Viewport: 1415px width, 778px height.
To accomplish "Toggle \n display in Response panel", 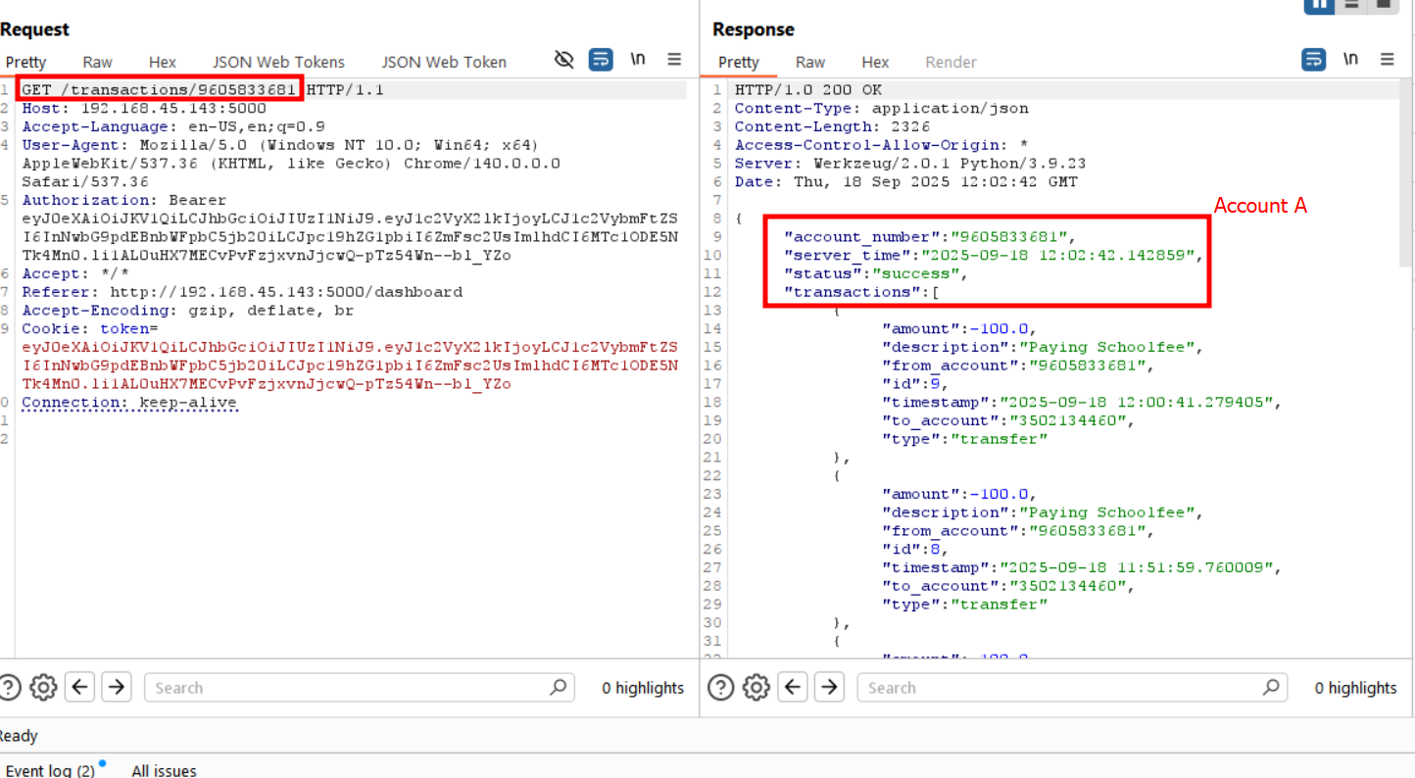I will point(1350,60).
